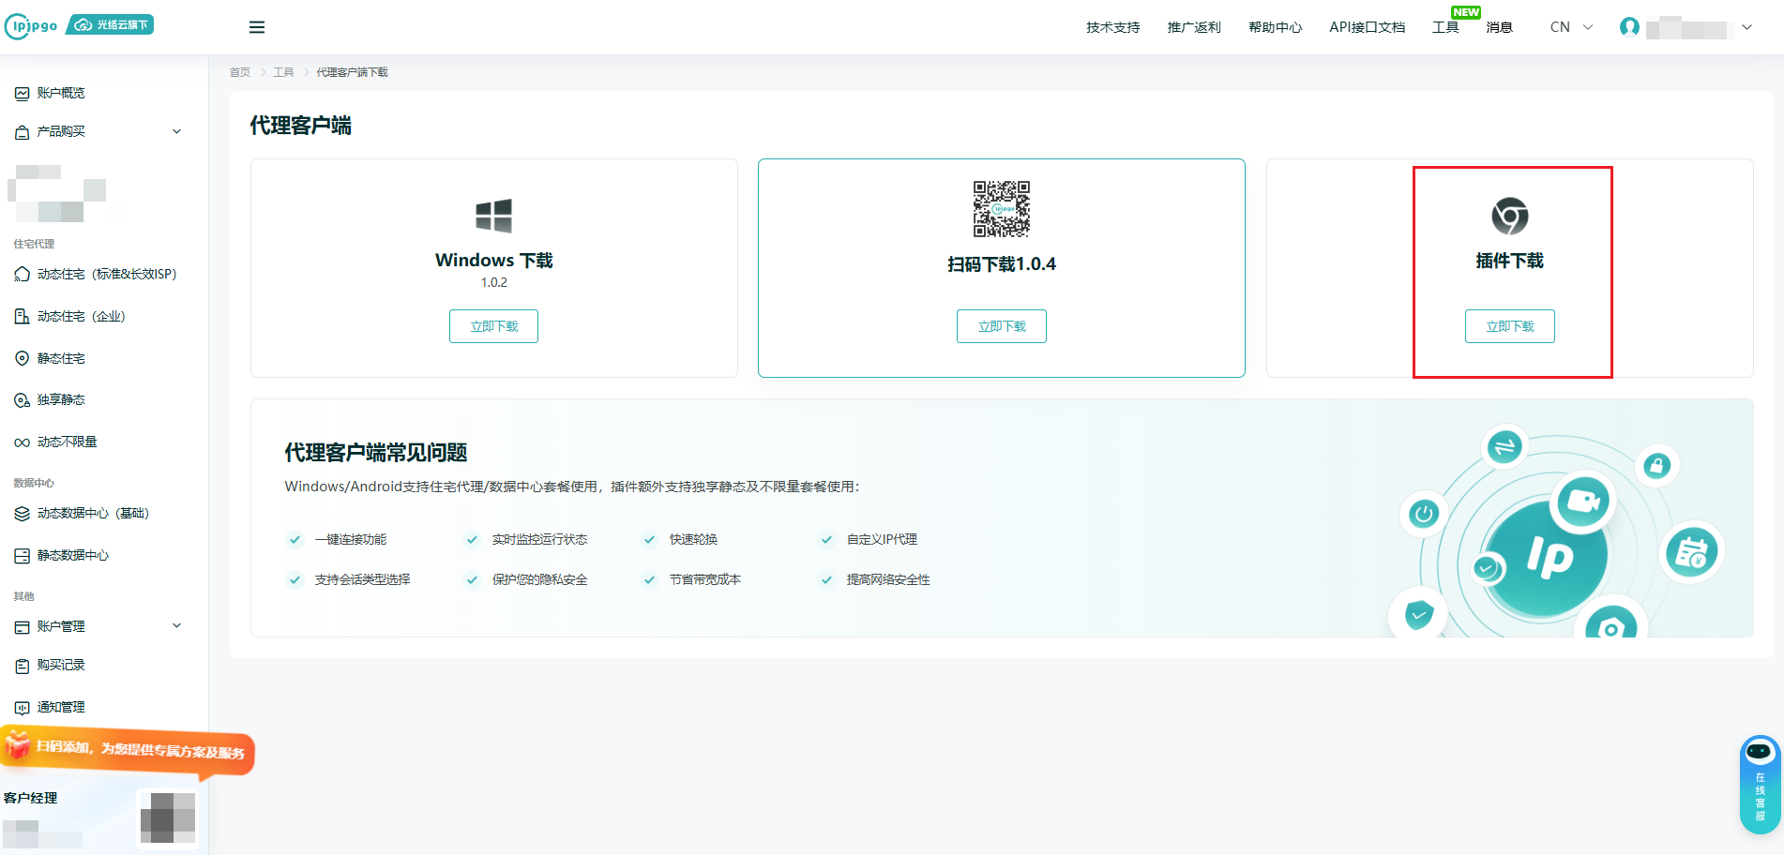1784x855 pixels.
Task: Click 立即下载 under Windows 下载
Action: (x=493, y=326)
